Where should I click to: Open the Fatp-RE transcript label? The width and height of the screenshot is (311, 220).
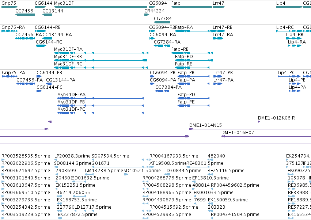[184, 64]
